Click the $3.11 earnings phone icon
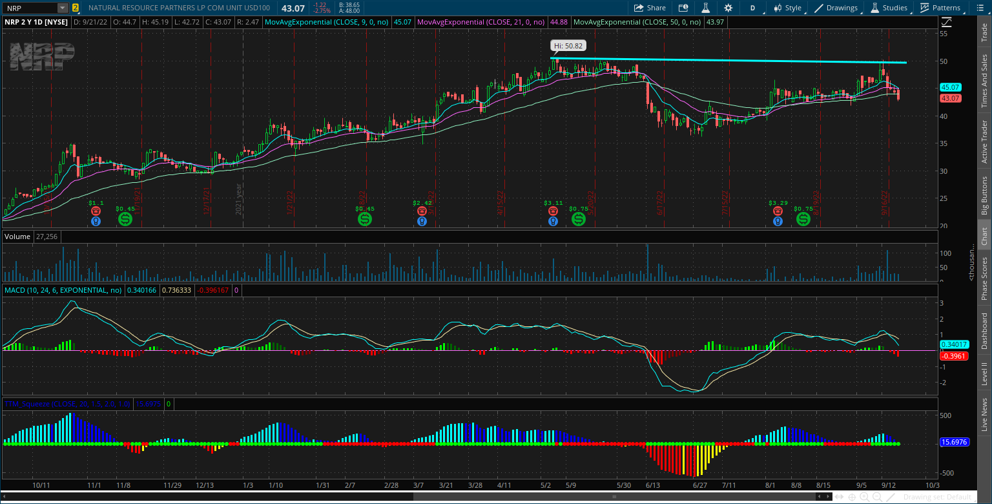Viewport: 992px width, 504px height. [553, 211]
